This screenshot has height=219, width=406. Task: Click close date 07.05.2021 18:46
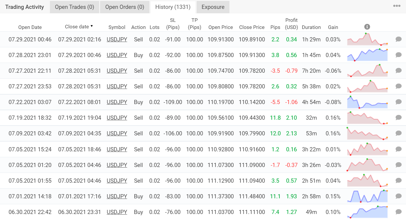click(x=79, y=149)
